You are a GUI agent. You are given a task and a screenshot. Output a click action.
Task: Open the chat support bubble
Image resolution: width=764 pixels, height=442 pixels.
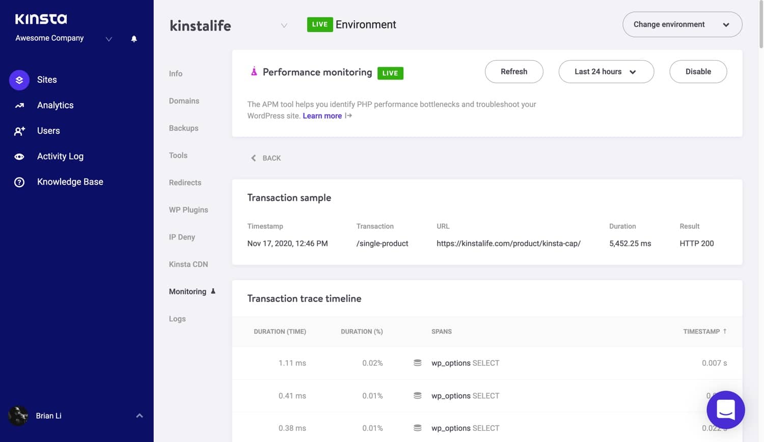(x=726, y=409)
